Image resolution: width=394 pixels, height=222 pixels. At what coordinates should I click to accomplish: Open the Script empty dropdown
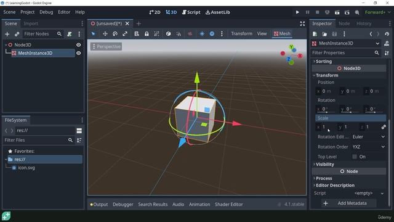click(368, 193)
